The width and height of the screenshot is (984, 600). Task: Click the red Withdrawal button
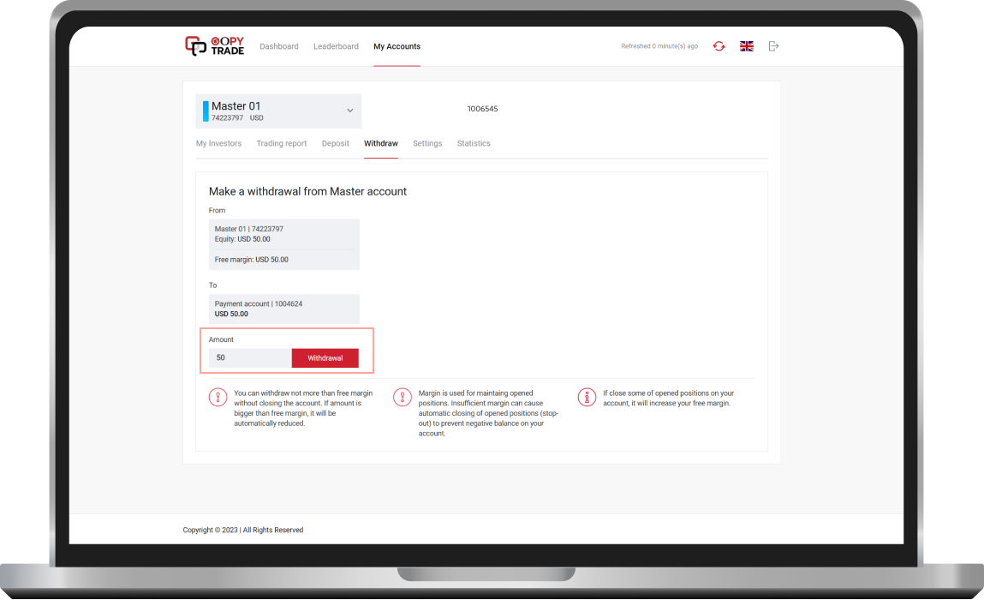pyautogui.click(x=325, y=357)
